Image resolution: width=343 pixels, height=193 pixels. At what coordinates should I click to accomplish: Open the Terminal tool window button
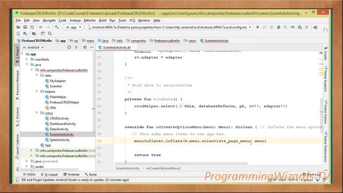(x=71, y=174)
